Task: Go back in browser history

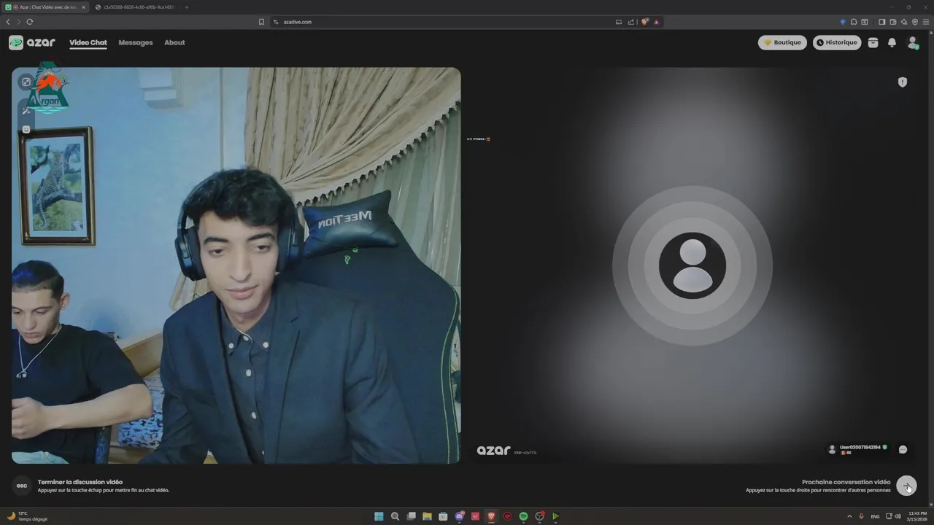Action: click(x=8, y=22)
